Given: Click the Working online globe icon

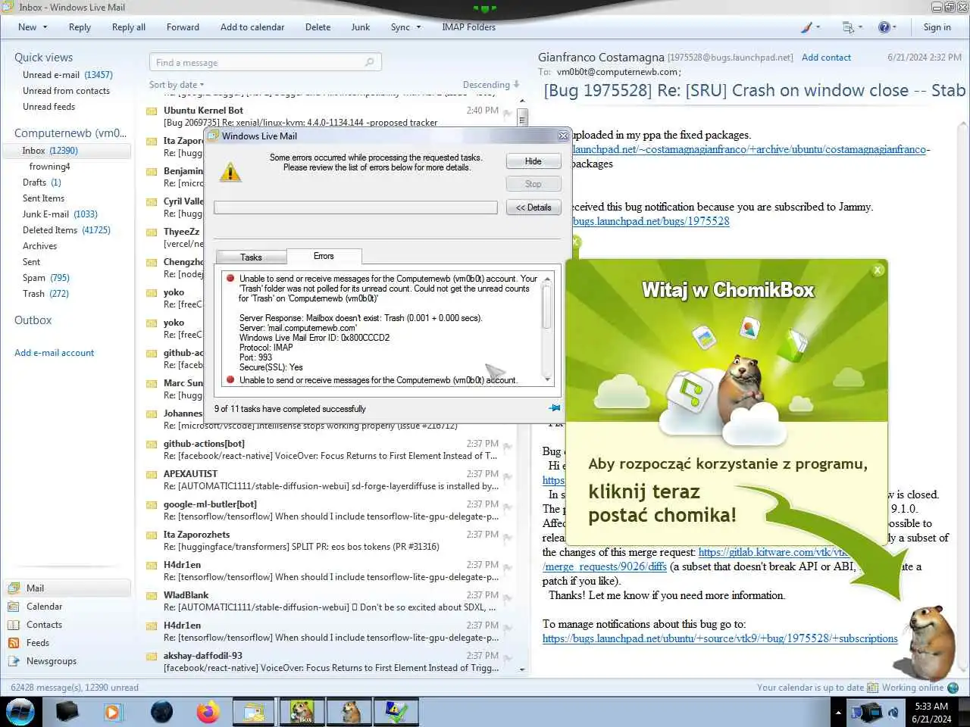Looking at the screenshot, I should [953, 688].
